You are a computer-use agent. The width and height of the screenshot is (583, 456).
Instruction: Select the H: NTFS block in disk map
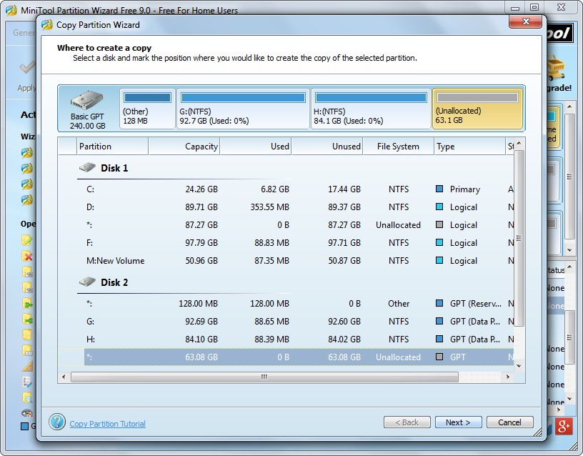372,106
